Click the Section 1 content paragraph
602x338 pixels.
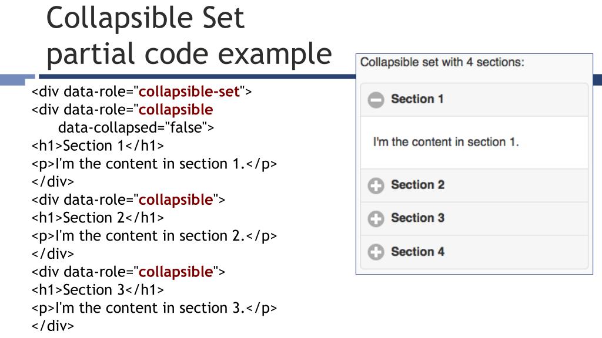[x=446, y=142]
